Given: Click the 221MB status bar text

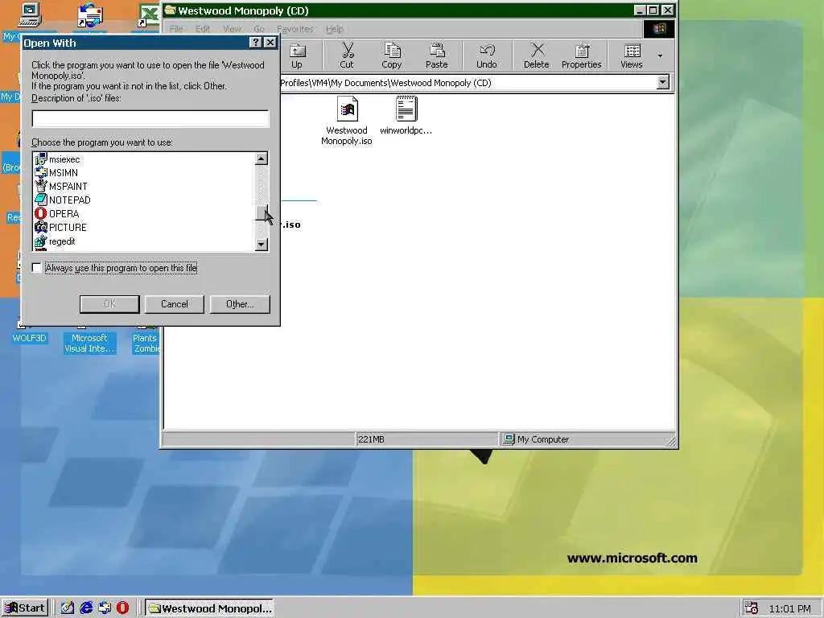Looking at the screenshot, I should click(371, 439).
